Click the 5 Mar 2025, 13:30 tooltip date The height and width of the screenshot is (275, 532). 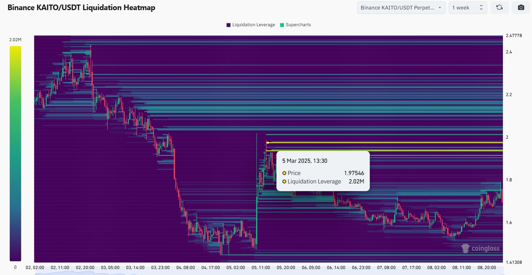point(305,161)
